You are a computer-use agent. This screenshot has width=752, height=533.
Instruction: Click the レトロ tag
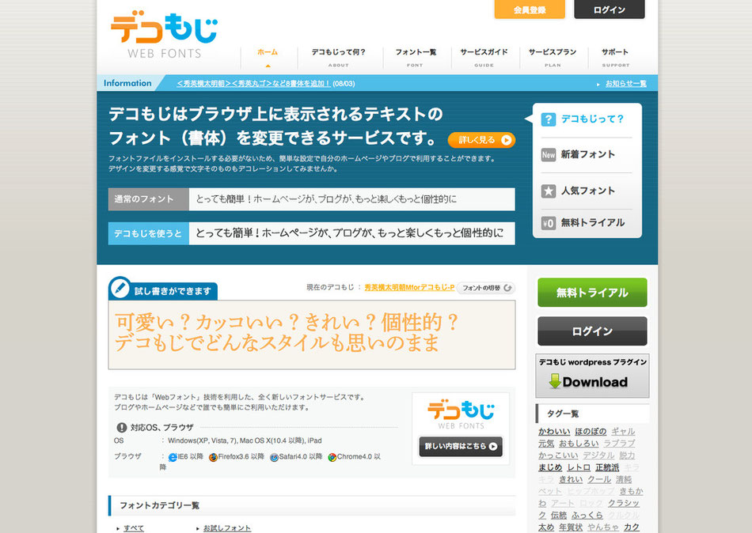[579, 467]
